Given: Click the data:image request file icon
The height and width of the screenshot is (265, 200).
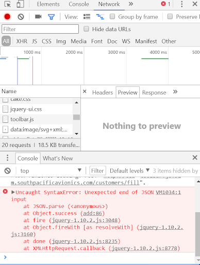Looking at the screenshot, I should 5,129.
